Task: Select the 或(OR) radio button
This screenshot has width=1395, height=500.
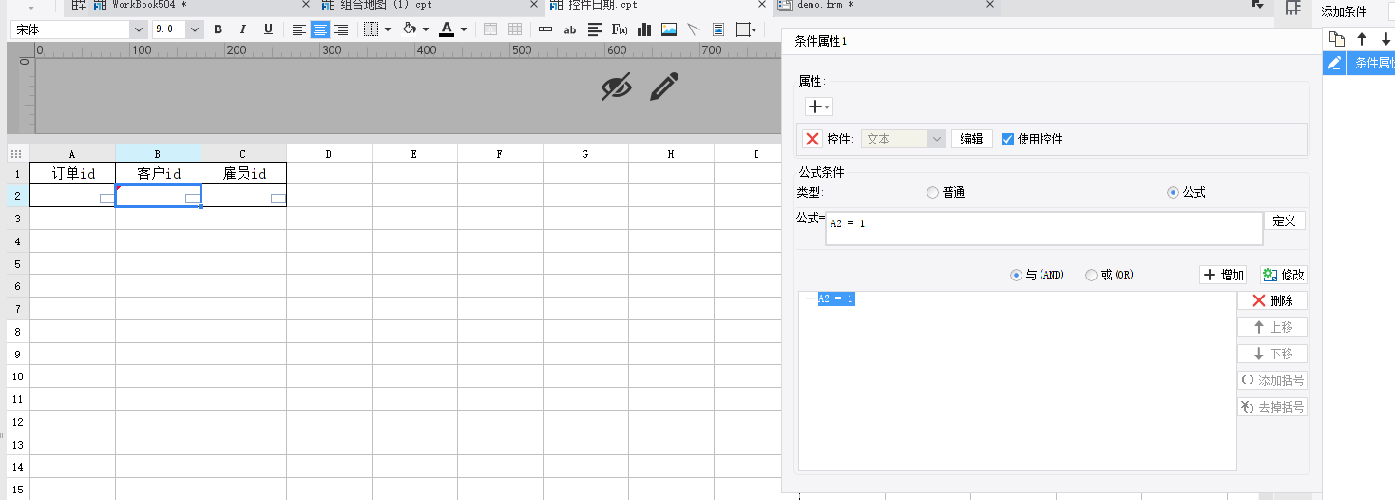Action: point(1091,275)
